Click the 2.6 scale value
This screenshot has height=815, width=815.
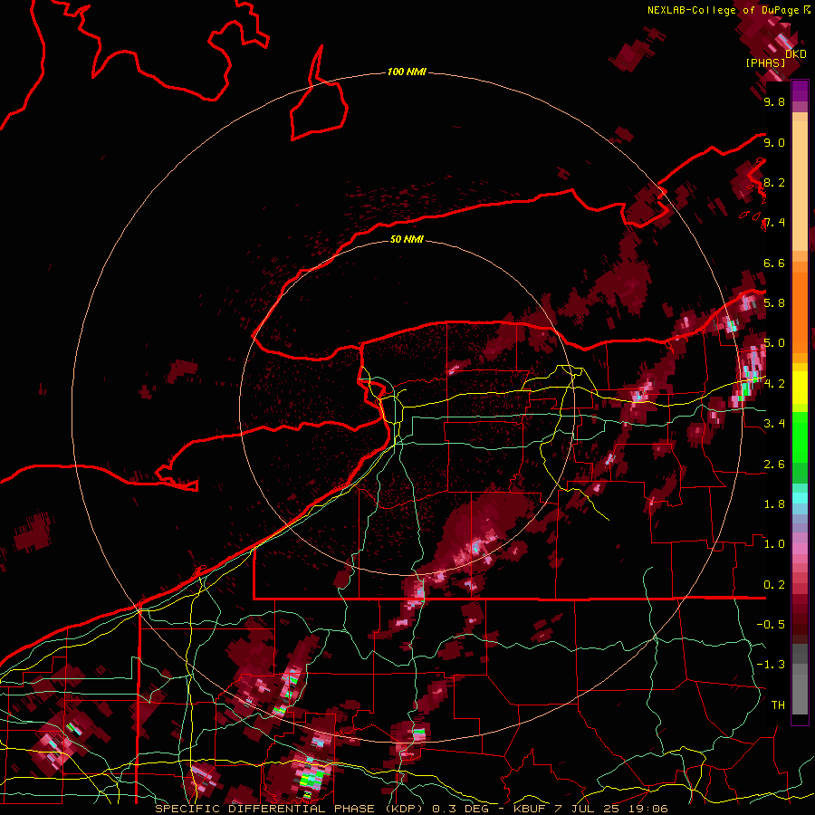(x=774, y=465)
